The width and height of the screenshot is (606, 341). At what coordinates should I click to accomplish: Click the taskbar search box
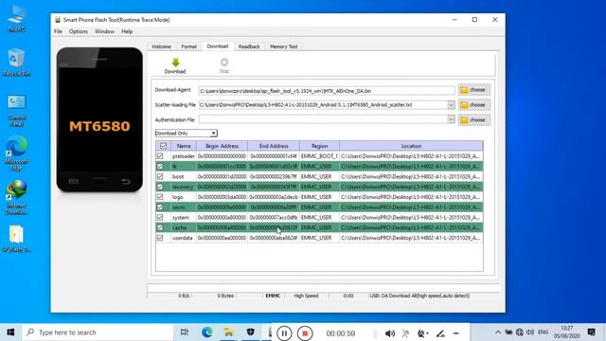pos(98,332)
